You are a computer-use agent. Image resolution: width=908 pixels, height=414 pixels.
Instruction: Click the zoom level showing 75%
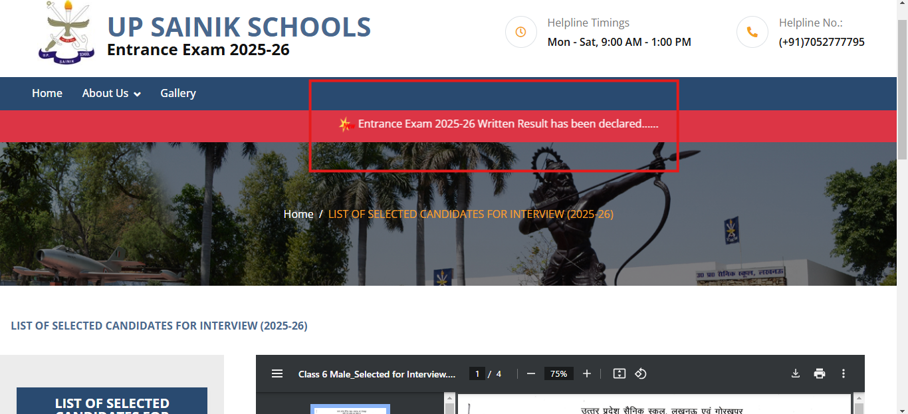coord(558,373)
